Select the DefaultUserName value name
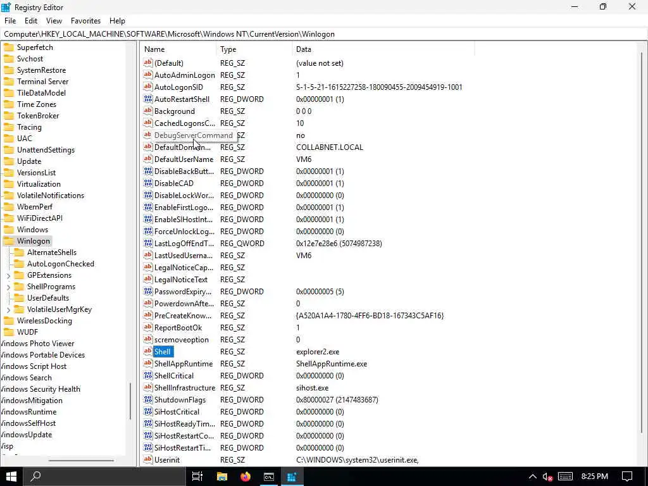Image resolution: width=648 pixels, height=486 pixels. pos(184,159)
